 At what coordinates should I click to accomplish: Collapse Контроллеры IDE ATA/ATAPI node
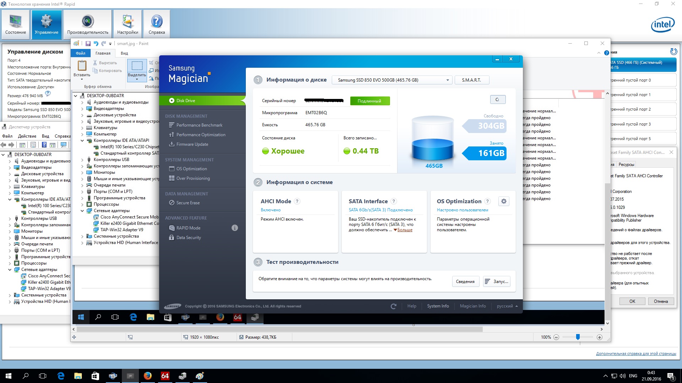pyautogui.click(x=10, y=199)
